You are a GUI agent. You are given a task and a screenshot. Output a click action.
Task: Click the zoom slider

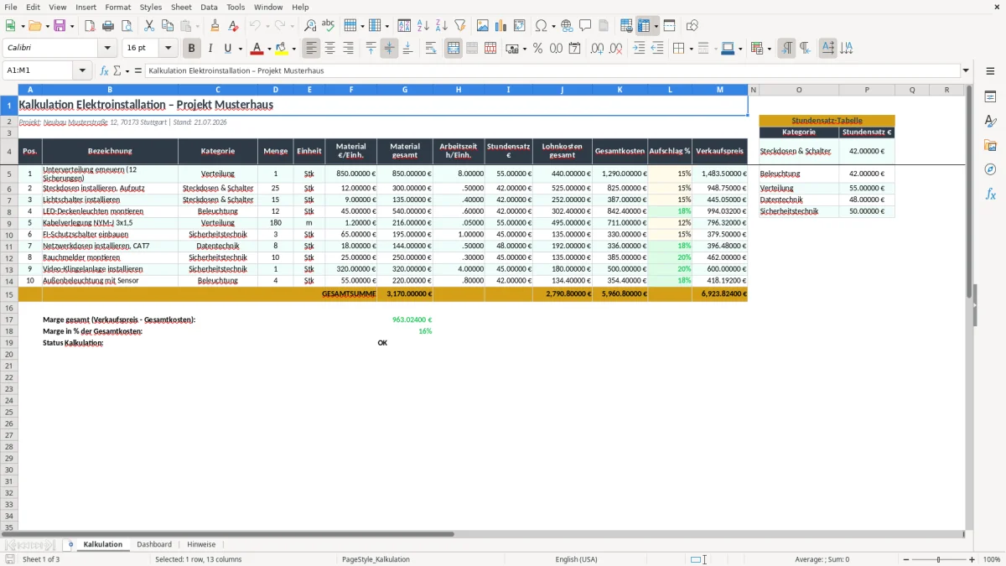click(937, 559)
